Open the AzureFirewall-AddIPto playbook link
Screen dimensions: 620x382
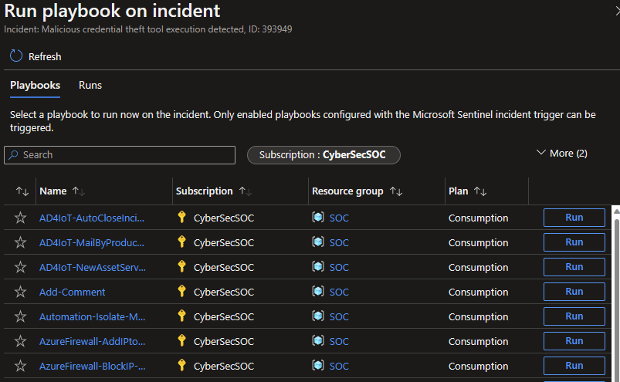[92, 341]
